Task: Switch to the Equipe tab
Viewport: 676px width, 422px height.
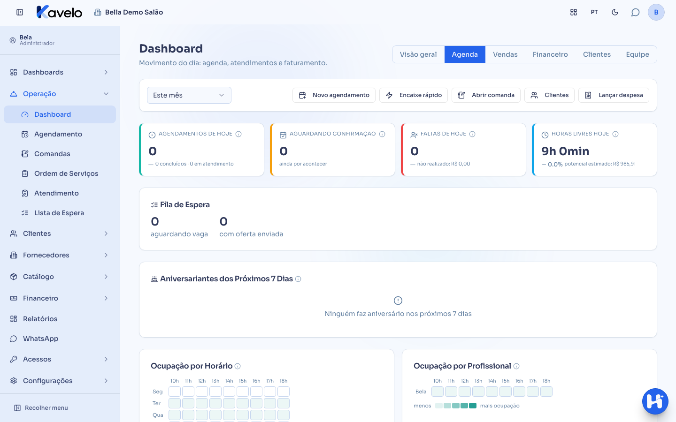Action: coord(638,54)
